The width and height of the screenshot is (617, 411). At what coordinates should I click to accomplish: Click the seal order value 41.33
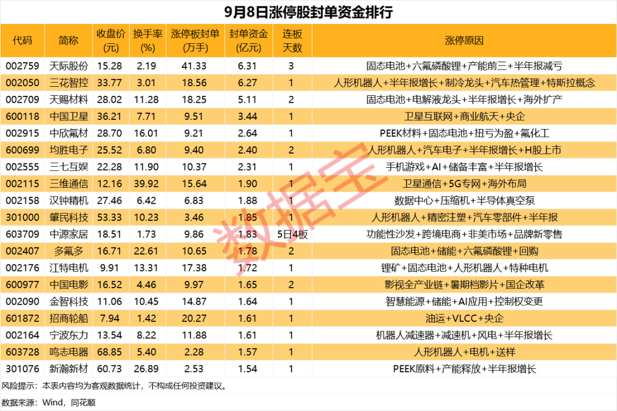[x=194, y=66]
